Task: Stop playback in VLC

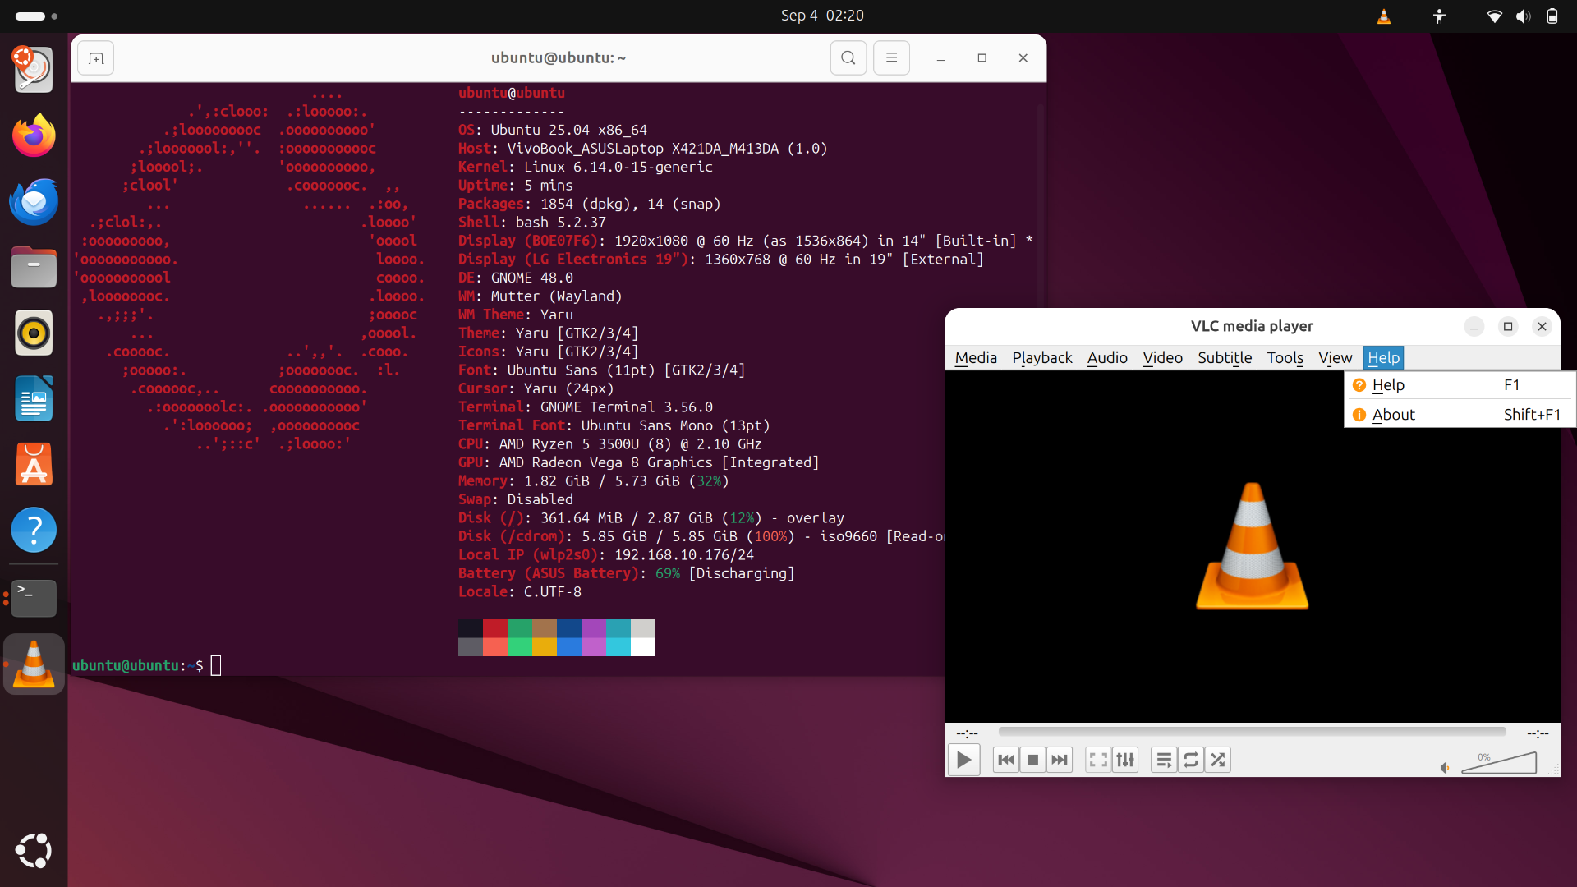Action: pyautogui.click(x=1032, y=760)
